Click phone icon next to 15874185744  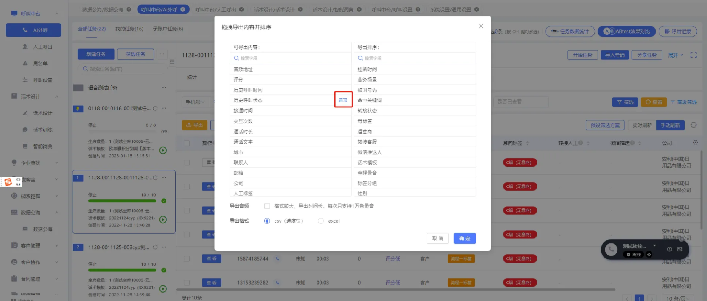click(x=277, y=259)
